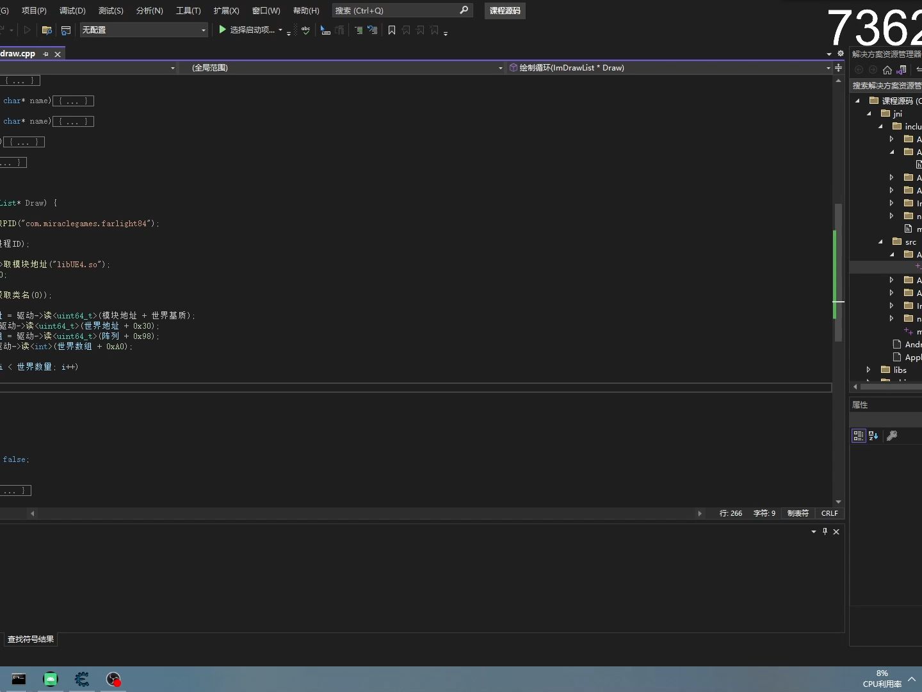Close the draw.cpp tab
Viewport: 922px width, 692px height.
pos(58,54)
